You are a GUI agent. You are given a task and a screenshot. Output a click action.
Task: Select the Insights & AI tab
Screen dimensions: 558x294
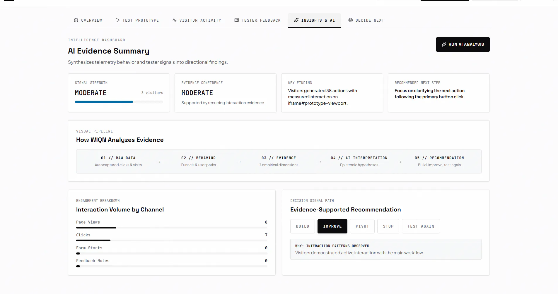(314, 20)
